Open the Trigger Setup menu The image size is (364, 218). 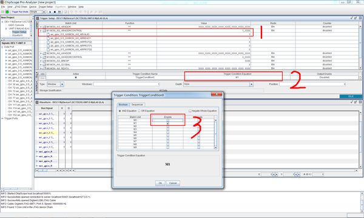[x=45, y=7]
